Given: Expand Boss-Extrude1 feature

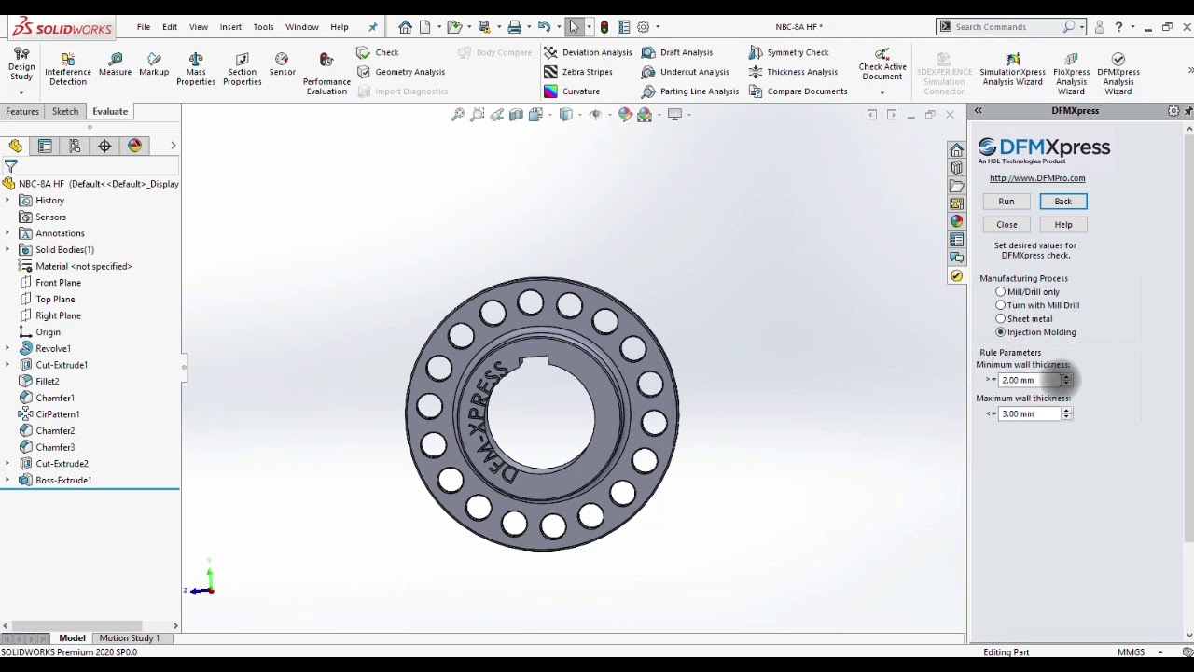Looking at the screenshot, I should 7,481.
